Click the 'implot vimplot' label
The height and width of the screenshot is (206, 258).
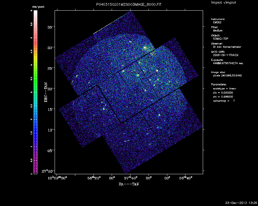pyautogui.click(x=223, y=2)
